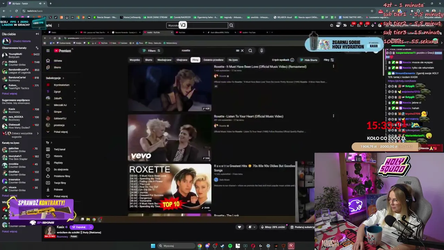Expand the 'Ty' section in YouTube sidebar

tap(51, 143)
